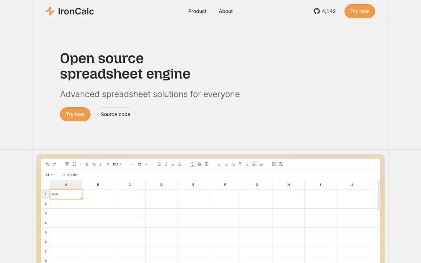Select row 6 header
Viewport: 421px width, 263px height.
46,242
